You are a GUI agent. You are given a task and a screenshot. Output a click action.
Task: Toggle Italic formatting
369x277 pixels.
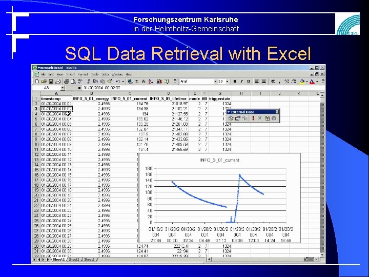tap(241, 82)
